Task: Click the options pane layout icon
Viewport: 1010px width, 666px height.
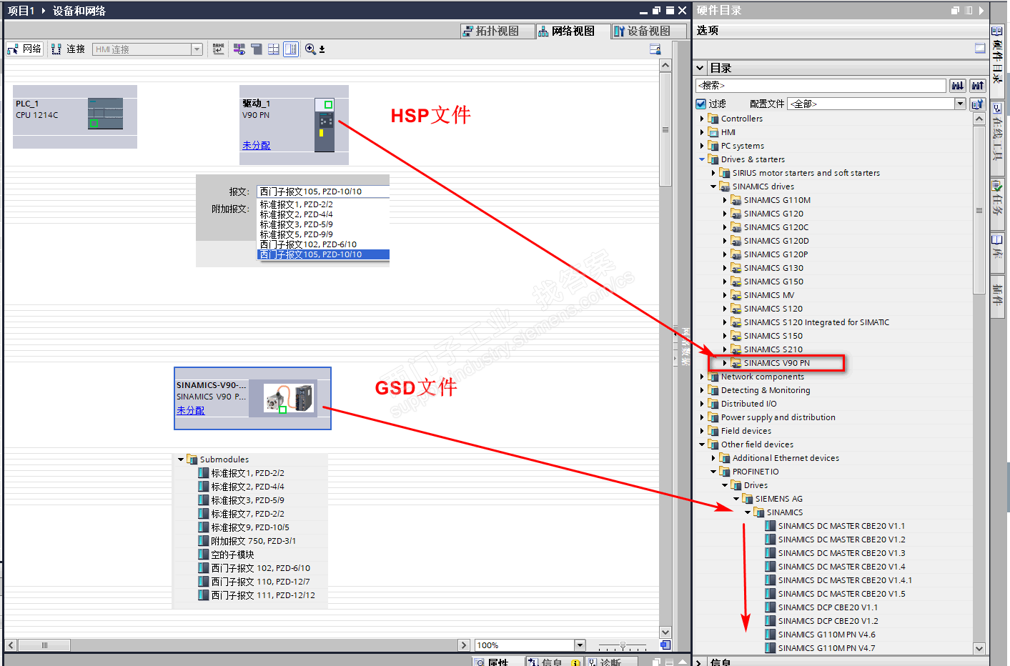Action: click(980, 49)
